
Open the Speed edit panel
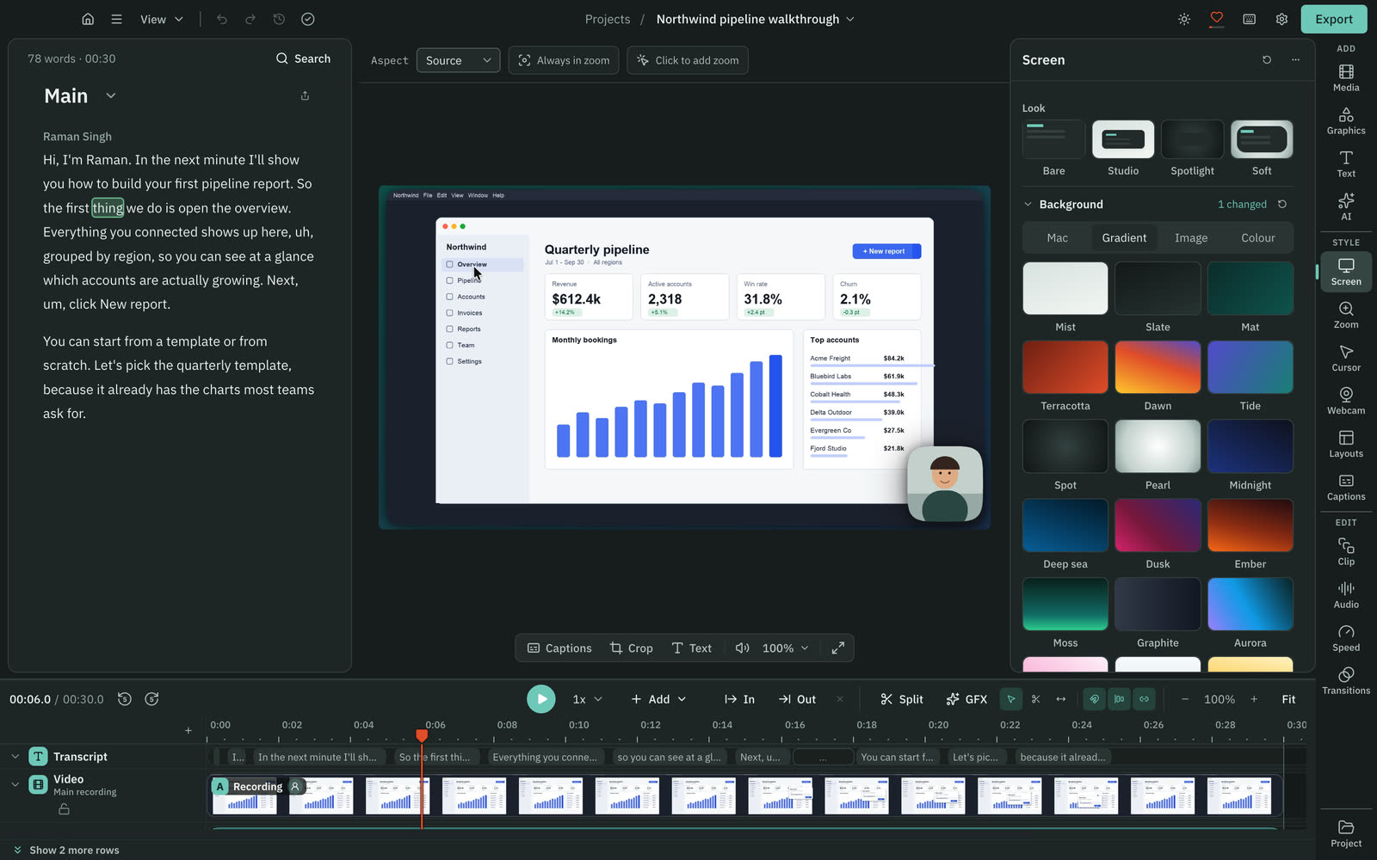(1346, 638)
